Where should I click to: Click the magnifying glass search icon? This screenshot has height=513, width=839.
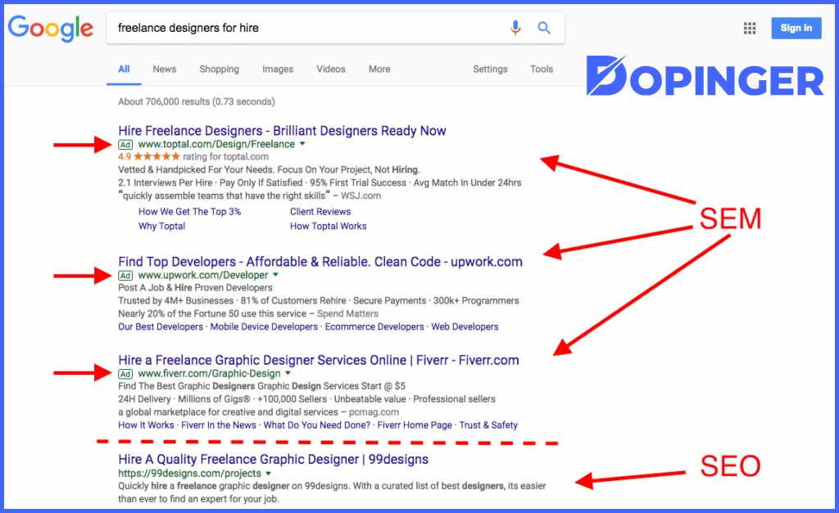coord(544,28)
